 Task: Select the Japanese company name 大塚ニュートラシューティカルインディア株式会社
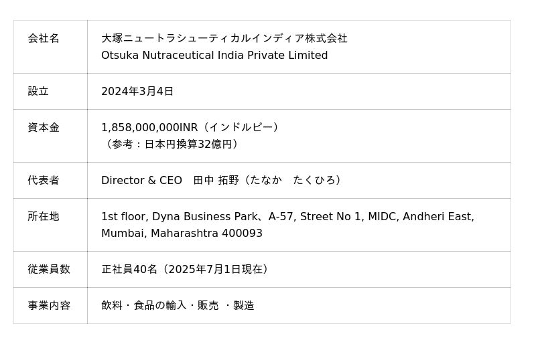tap(224, 39)
